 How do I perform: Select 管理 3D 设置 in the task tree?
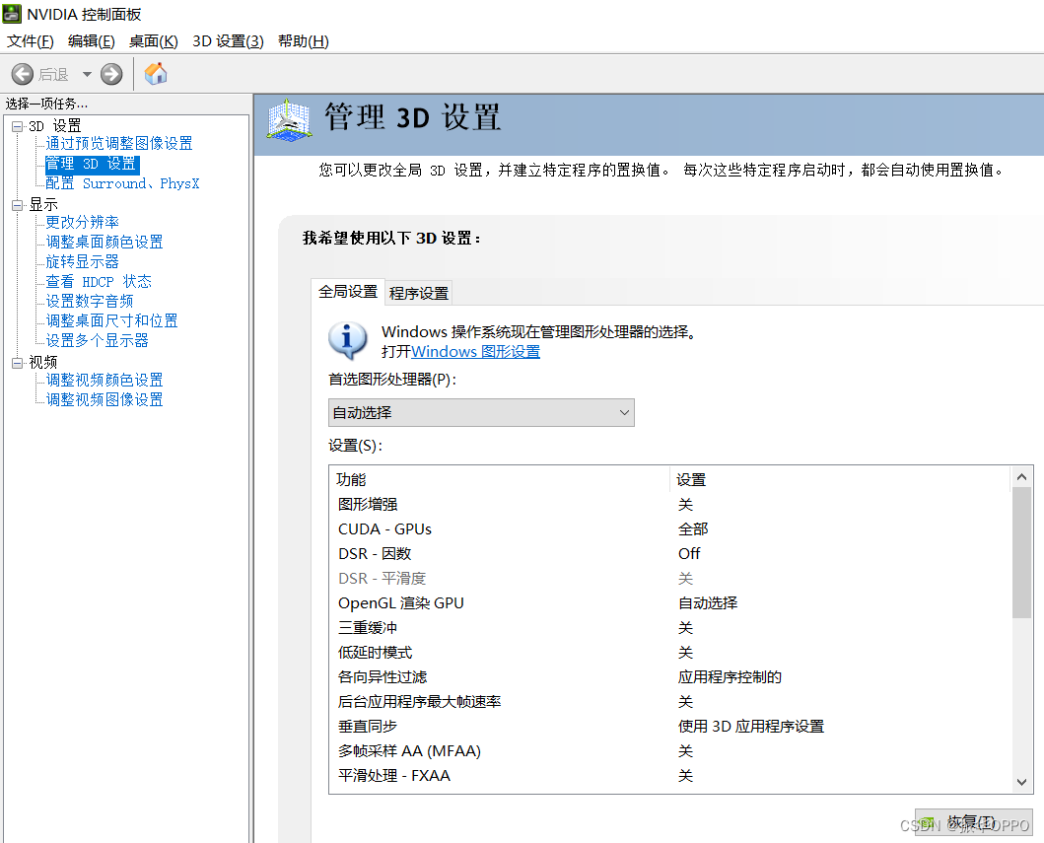tap(92, 164)
